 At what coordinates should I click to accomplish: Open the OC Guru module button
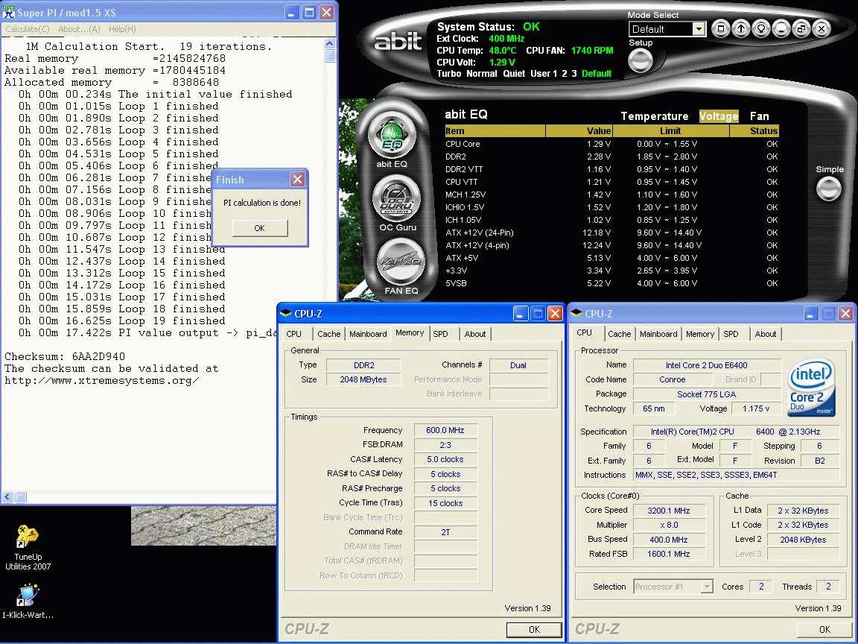coord(396,199)
